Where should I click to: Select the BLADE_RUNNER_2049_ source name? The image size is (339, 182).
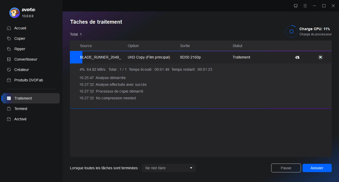click(100, 57)
